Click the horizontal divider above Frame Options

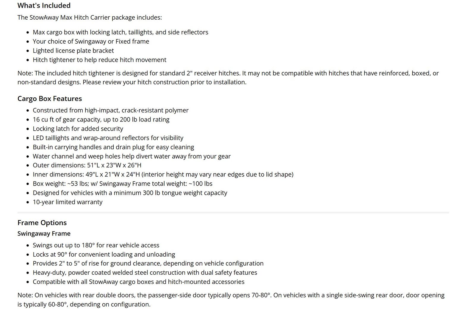[233, 213]
